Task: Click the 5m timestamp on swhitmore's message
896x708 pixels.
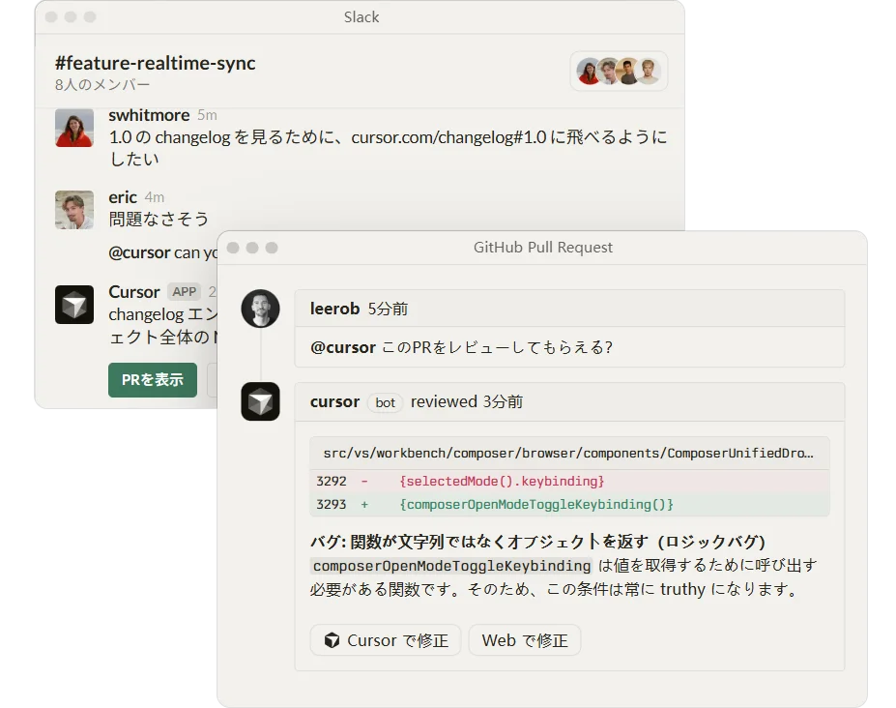Action: click(x=207, y=115)
